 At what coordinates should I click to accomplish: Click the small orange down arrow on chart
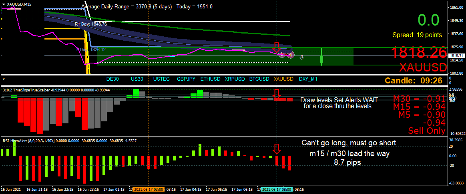pyautogui.click(x=301, y=57)
